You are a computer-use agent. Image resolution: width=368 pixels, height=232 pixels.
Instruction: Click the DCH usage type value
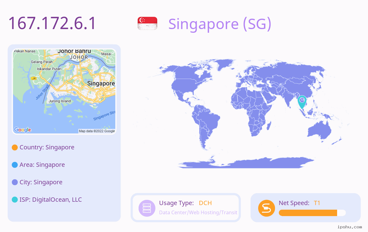tap(205, 203)
